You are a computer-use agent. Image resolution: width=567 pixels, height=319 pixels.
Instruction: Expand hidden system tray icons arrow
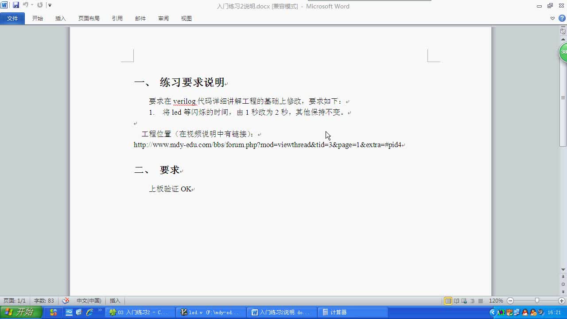[493, 312]
